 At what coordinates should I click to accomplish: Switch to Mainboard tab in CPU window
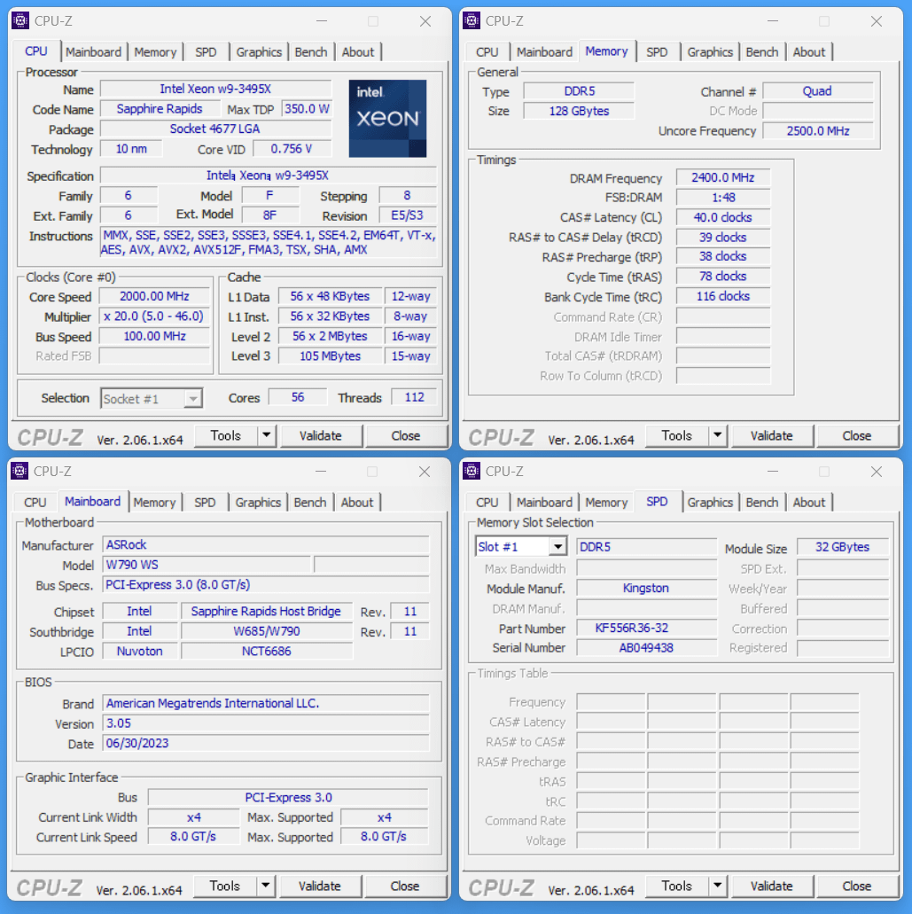[93, 52]
